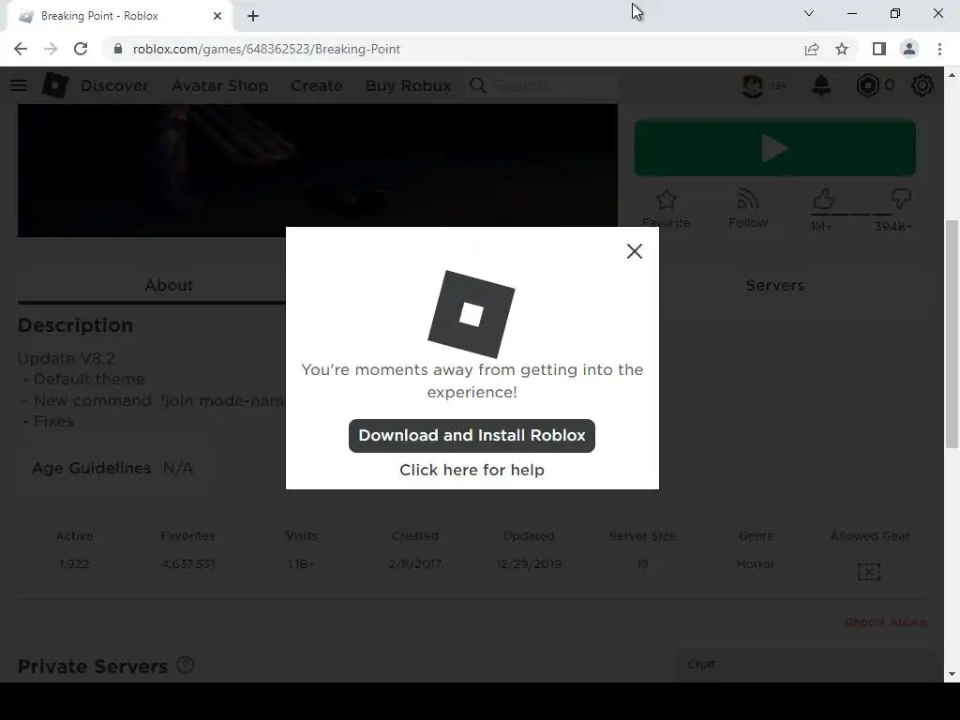Open Chrome three-dot menu
Viewport: 960px width, 720px height.
click(939, 49)
